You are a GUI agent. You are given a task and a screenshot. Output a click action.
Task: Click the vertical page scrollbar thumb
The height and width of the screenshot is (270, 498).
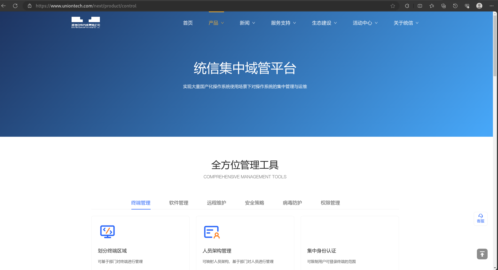(495, 45)
